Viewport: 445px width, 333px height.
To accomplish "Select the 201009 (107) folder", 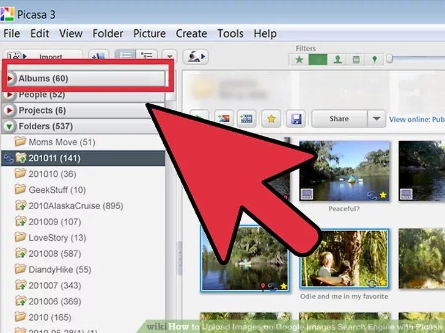I will point(83,221).
